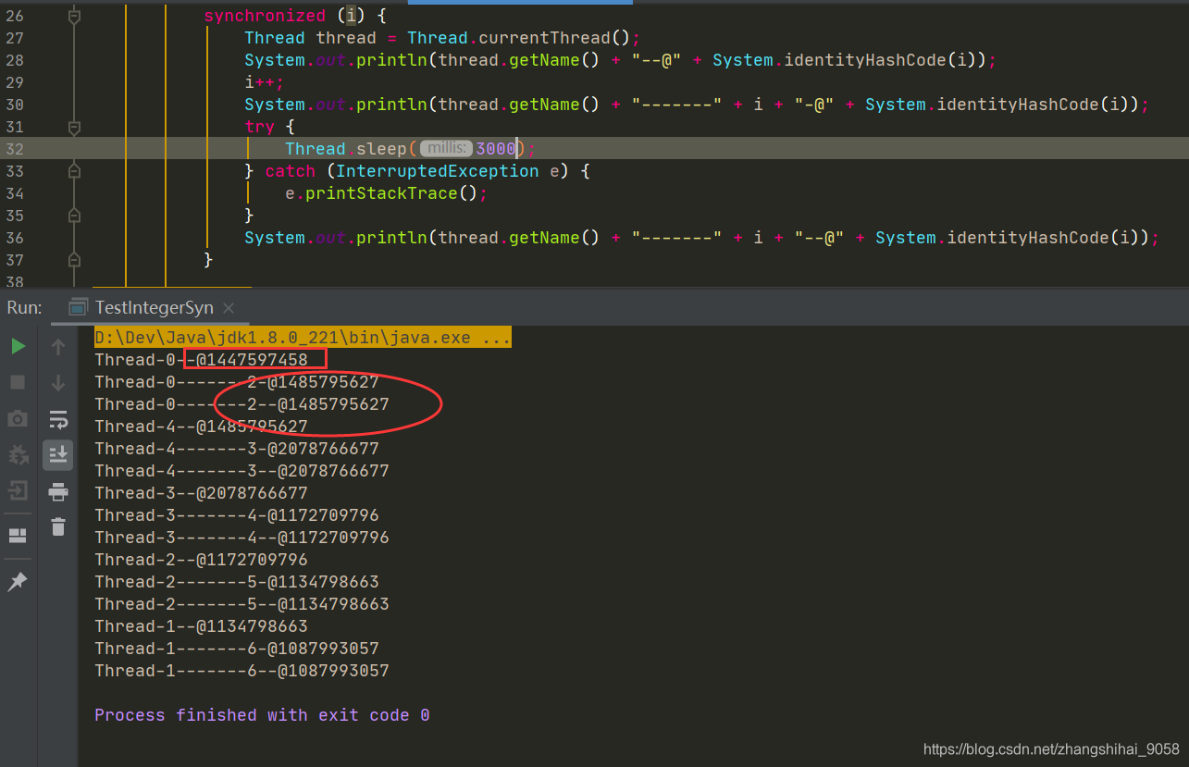1189x767 pixels.
Task: Toggle Soft-Wrap for console output
Action: (x=58, y=419)
